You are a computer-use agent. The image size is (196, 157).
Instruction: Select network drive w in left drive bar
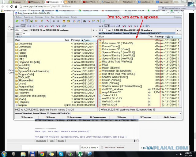[x=41, y=26]
